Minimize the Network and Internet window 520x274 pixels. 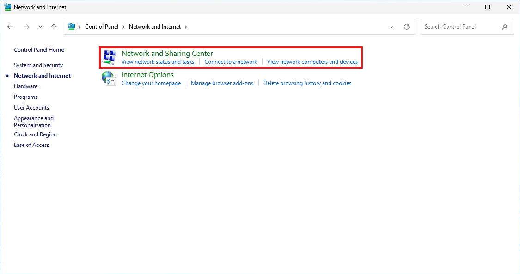tap(466, 7)
